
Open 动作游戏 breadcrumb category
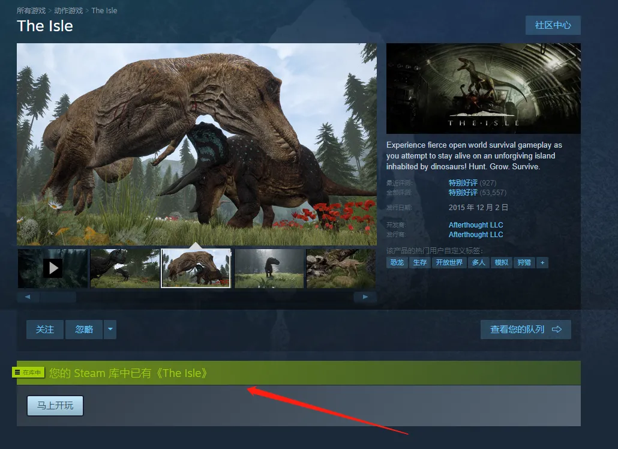pyautogui.click(x=69, y=11)
